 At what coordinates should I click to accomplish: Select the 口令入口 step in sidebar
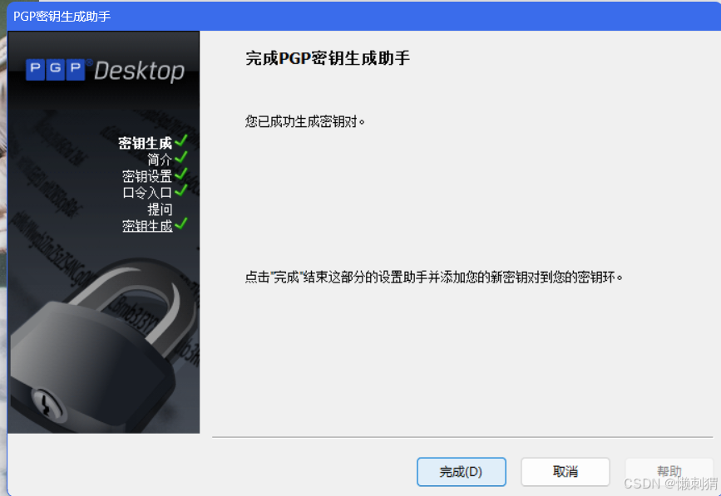147,193
